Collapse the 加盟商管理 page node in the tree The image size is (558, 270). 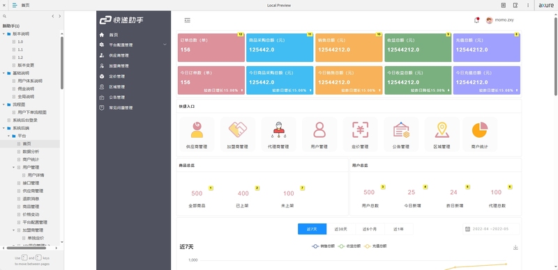pyautogui.click(x=14, y=230)
